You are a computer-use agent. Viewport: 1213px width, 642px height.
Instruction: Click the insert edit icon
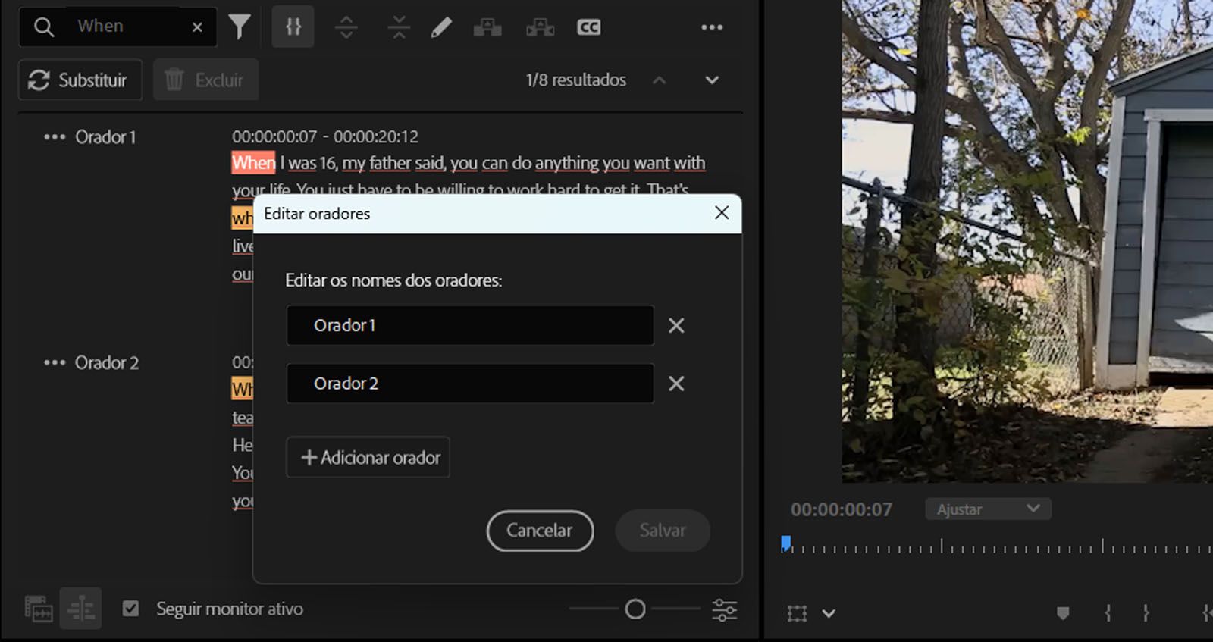click(x=487, y=27)
